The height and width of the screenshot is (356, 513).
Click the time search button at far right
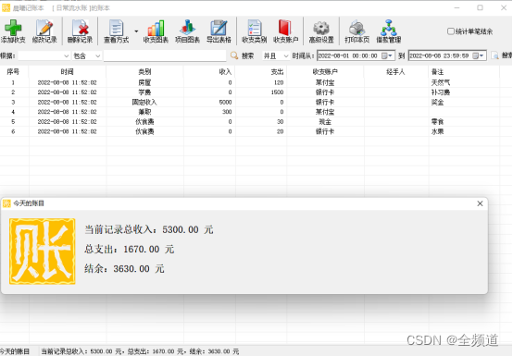[x=502, y=55]
